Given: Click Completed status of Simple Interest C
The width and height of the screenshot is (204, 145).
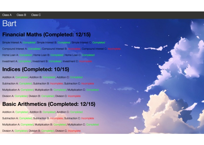Looking at the screenshot, I should pyautogui.click(x=99, y=43).
